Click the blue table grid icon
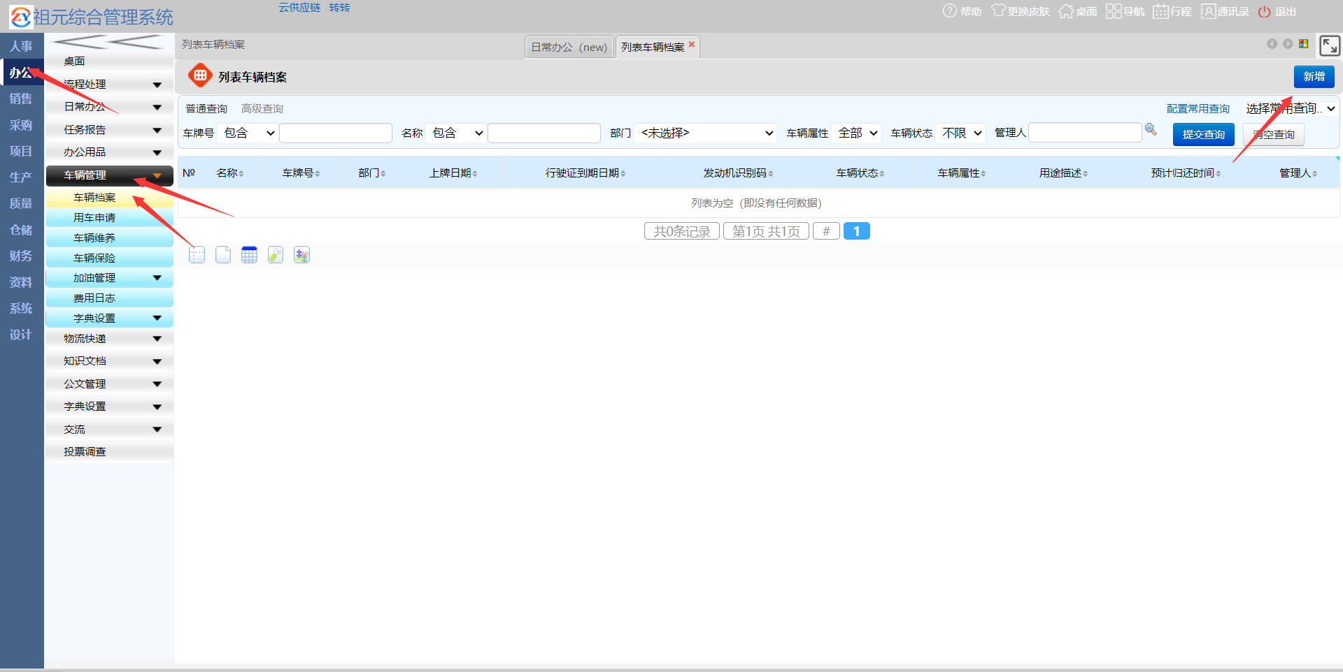The height and width of the screenshot is (672, 1343). [x=249, y=255]
